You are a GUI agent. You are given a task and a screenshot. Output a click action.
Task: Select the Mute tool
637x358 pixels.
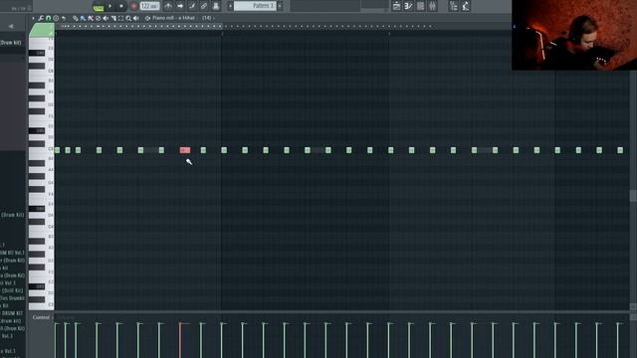tap(106, 18)
